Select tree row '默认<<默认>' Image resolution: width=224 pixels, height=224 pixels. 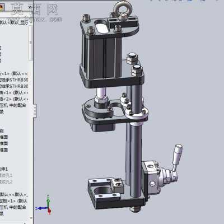point(14,194)
